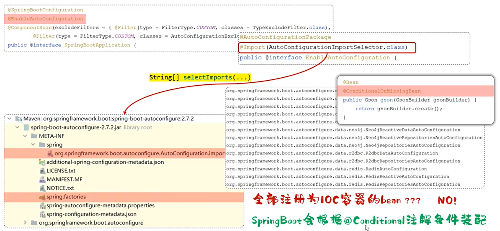Click the @SpringBootConfiguration annotation

46,10
